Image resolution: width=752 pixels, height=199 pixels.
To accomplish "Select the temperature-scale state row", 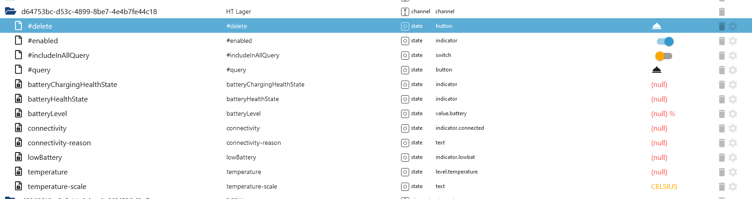I will [x=57, y=187].
